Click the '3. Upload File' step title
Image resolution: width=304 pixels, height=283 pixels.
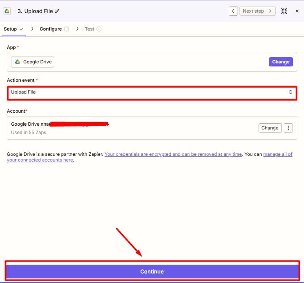click(35, 11)
